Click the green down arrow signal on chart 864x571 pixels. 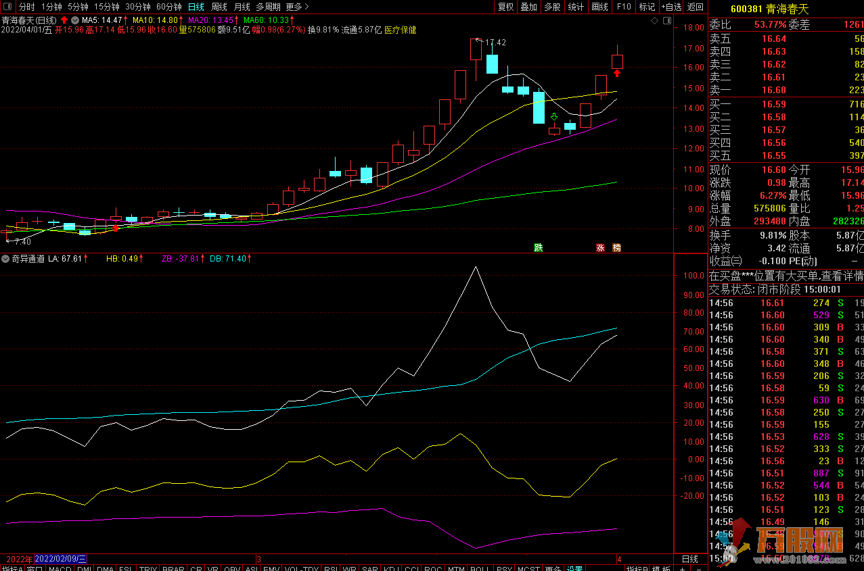554,118
